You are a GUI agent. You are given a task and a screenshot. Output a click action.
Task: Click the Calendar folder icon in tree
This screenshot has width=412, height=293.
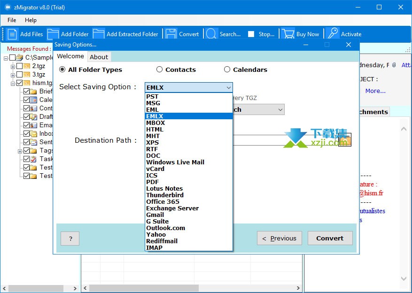tap(33, 100)
